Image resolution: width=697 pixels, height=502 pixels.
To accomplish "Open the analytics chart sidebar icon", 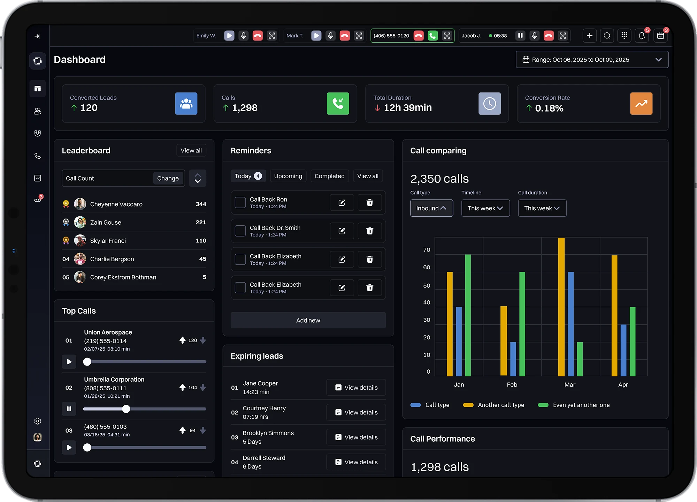I will (38, 178).
